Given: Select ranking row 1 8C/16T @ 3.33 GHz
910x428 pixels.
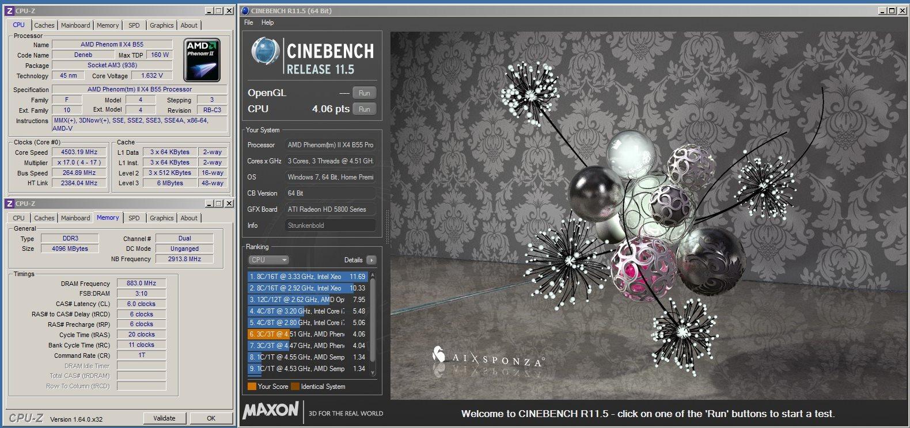Looking at the screenshot, I should pos(308,277).
